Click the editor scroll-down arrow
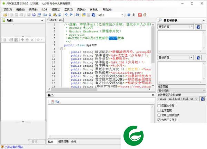This screenshot has height=149, width=207. [x=153, y=86]
